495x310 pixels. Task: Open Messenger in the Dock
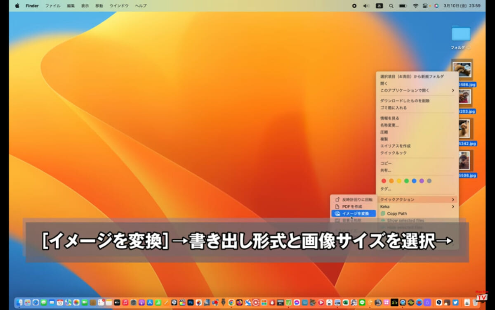tap(297, 303)
